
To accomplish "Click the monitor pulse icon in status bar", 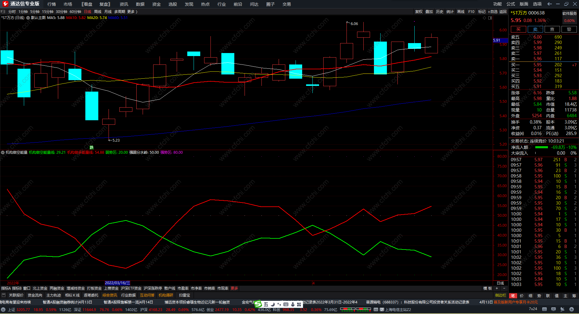I will pos(553,309).
